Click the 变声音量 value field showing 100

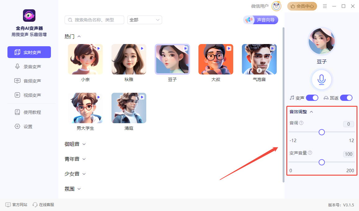point(348,154)
